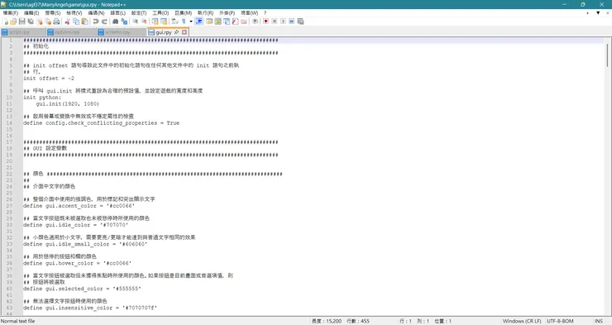
Task: Undo the last edit via toolbar
Action: [96, 22]
